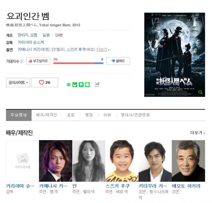The image size is (212, 203).
Task: Click the green memo square icon
Action: point(87,85)
